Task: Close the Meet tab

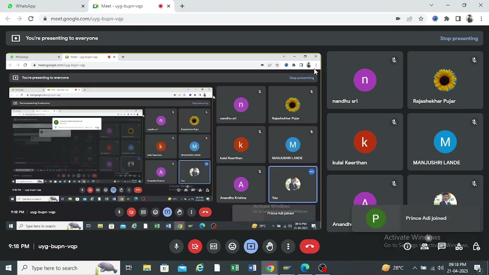Action: tap(168, 6)
